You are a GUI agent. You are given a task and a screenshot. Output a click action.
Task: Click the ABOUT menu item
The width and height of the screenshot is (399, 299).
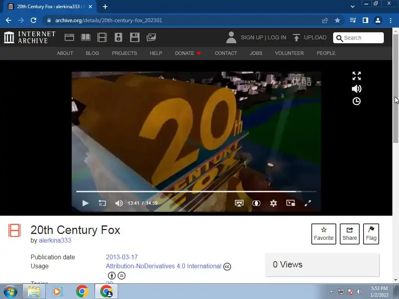coord(65,53)
